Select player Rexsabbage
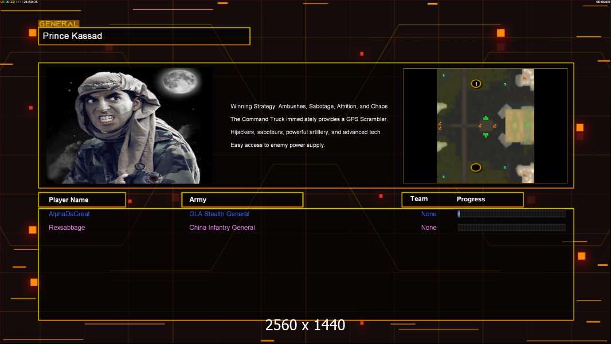This screenshot has width=611, height=344. [x=66, y=228]
